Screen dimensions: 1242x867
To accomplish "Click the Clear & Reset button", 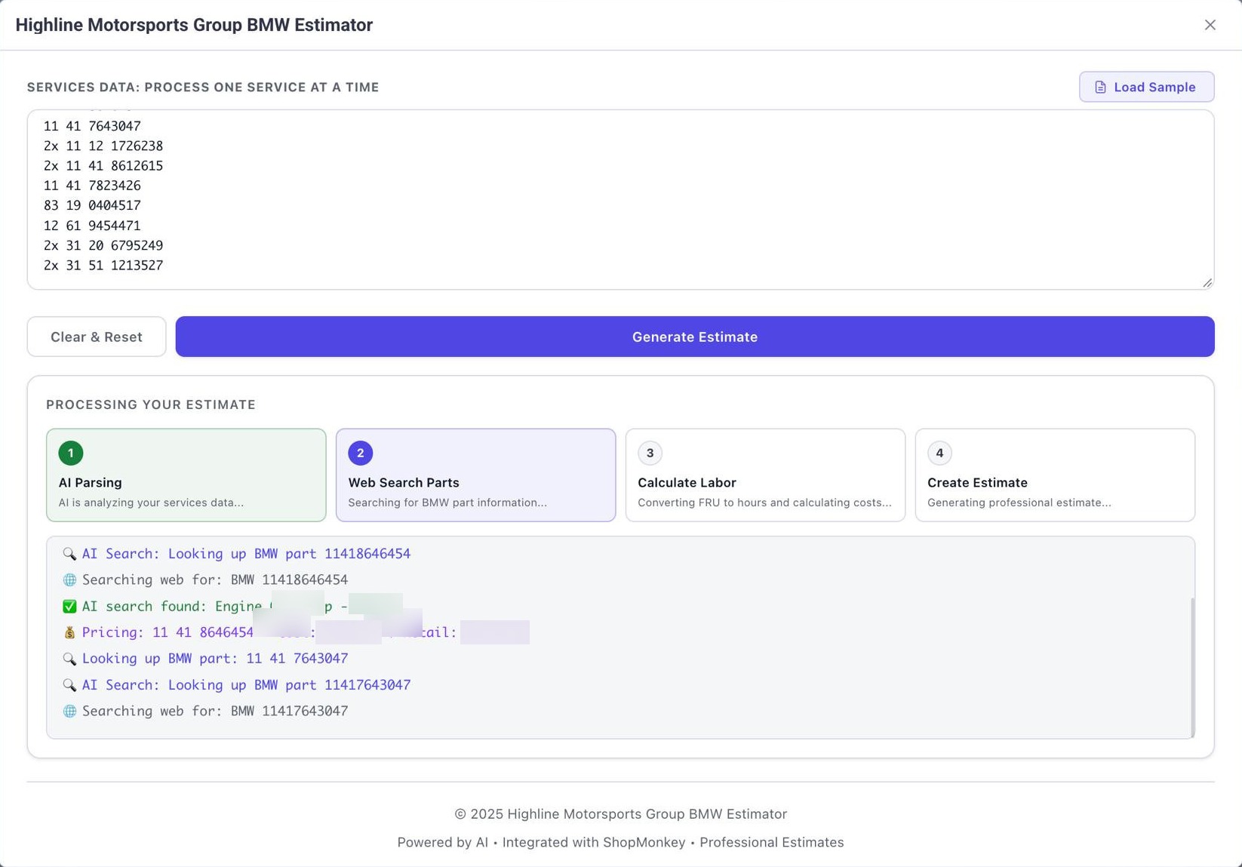I will [x=97, y=337].
